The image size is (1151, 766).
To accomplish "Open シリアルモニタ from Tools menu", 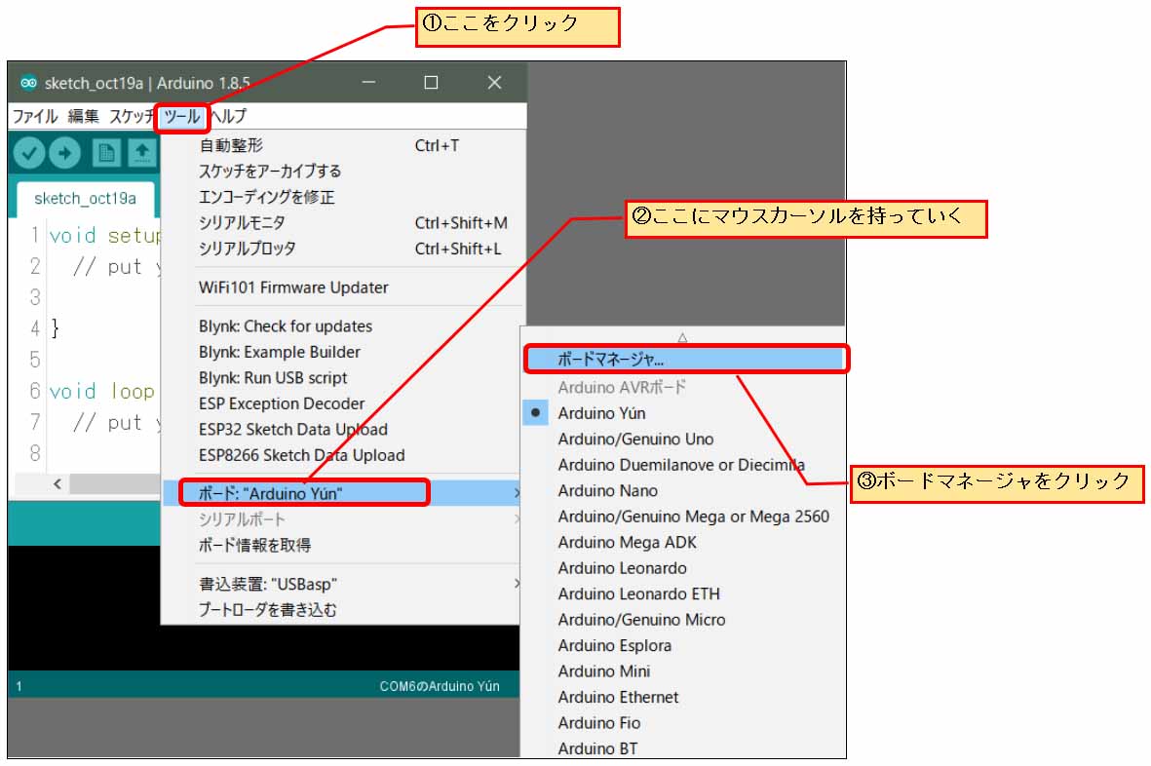I will click(343, 223).
